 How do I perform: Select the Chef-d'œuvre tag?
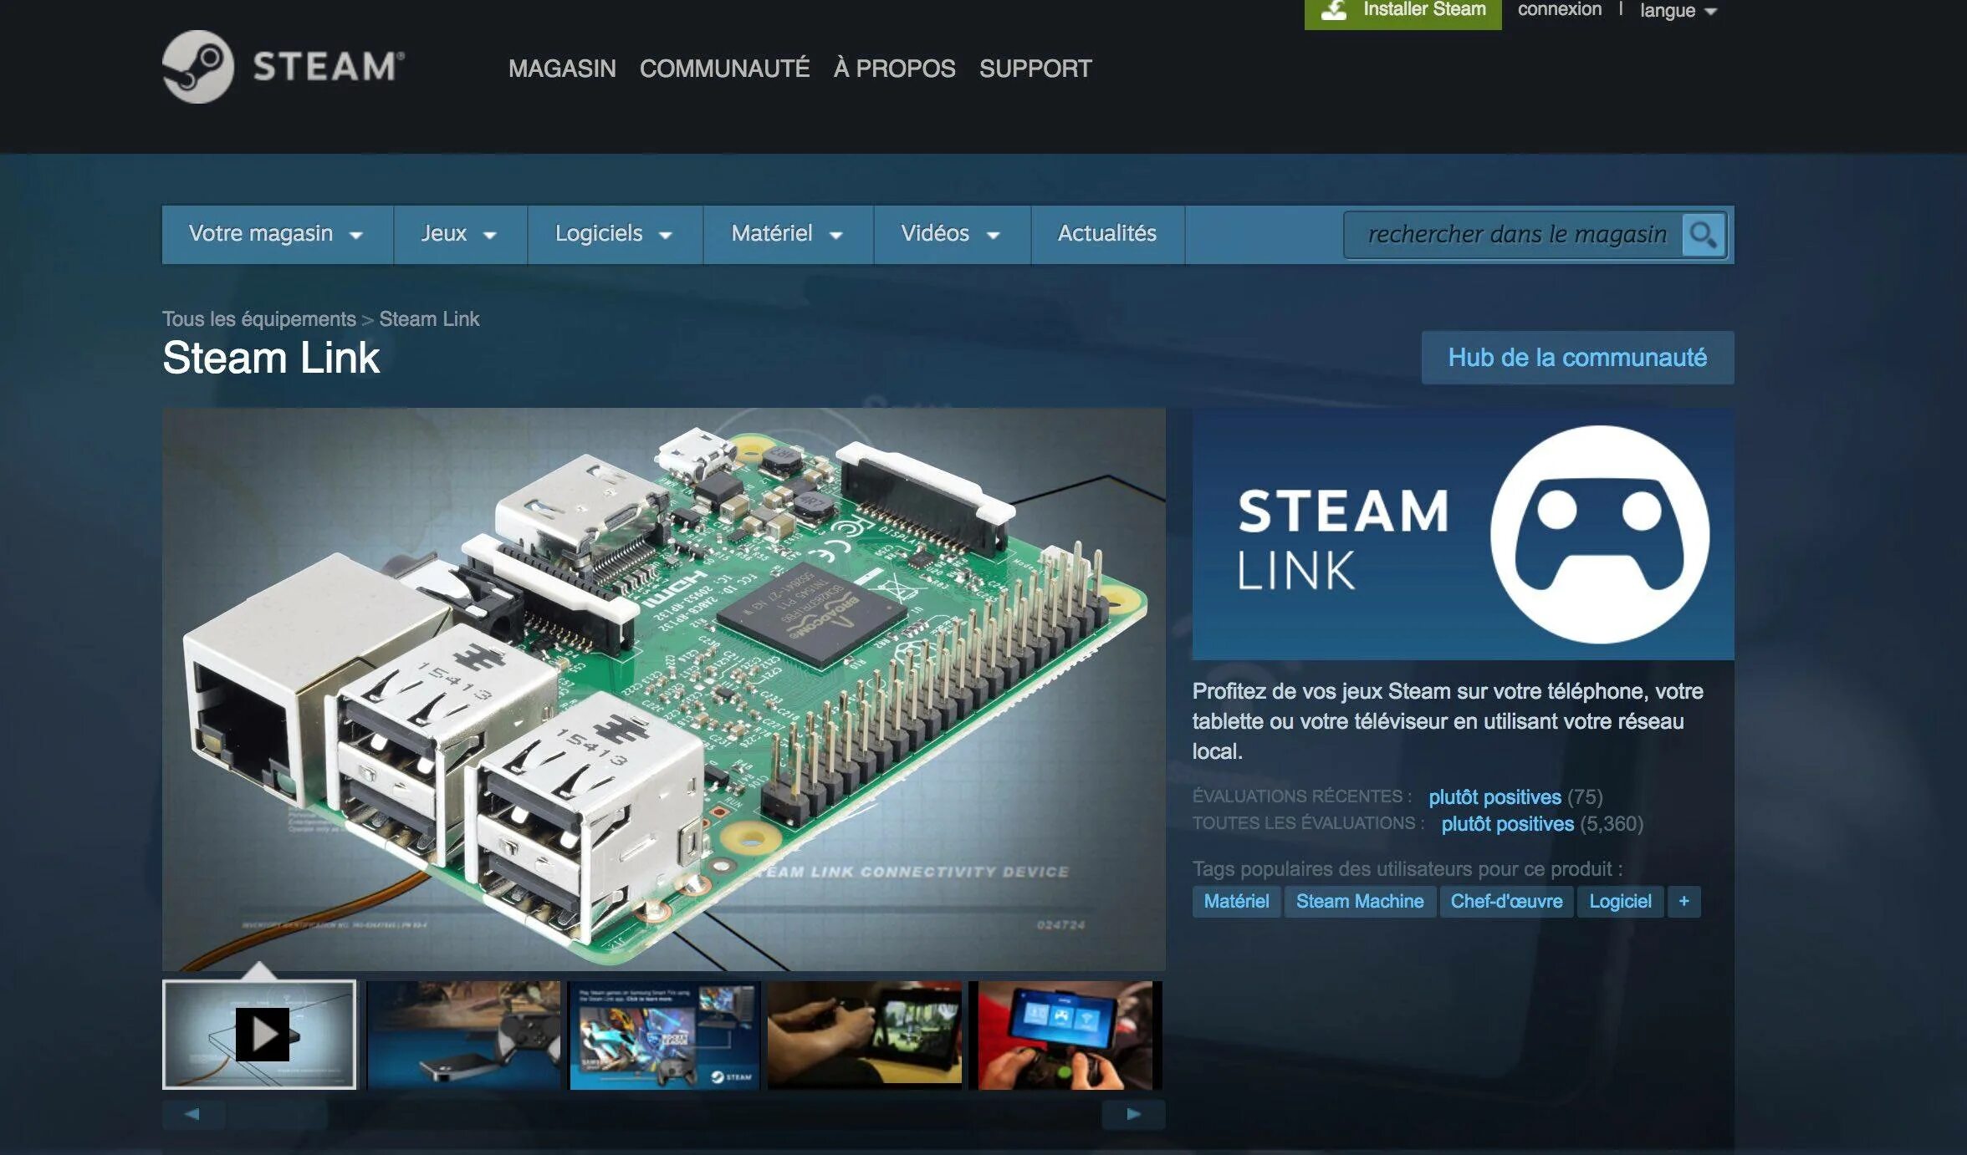[1506, 901]
